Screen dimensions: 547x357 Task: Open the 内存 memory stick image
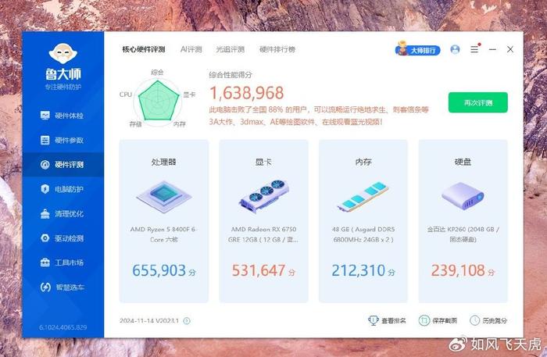(363, 196)
